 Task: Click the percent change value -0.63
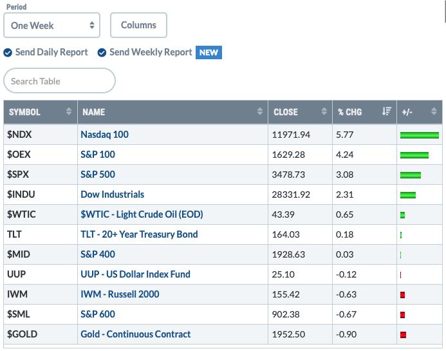pyautogui.click(x=346, y=294)
